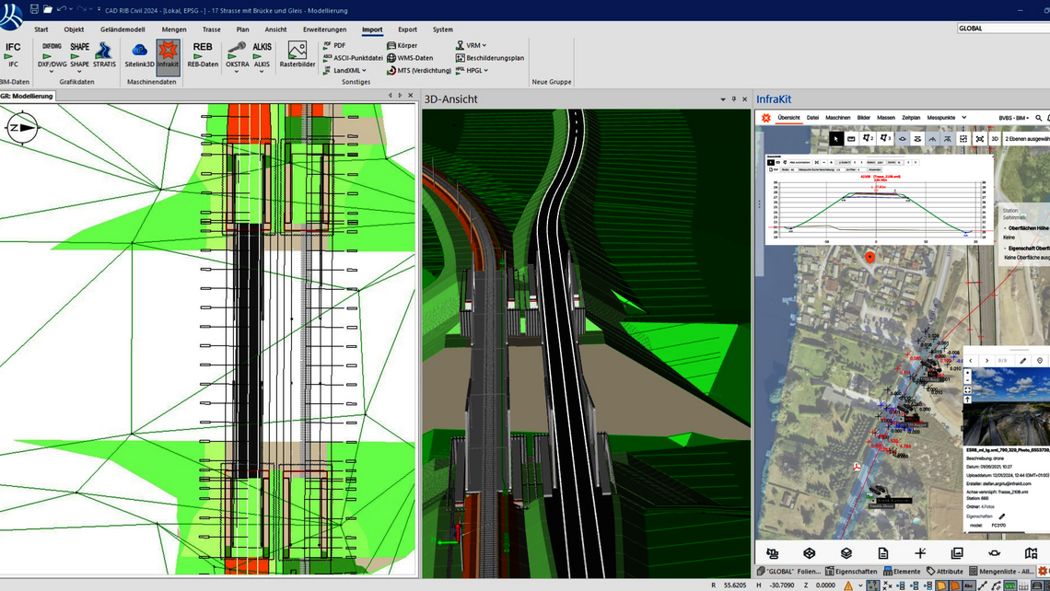Open the 3D-Ansicht panel options arrow
1050x591 pixels.
722,99
